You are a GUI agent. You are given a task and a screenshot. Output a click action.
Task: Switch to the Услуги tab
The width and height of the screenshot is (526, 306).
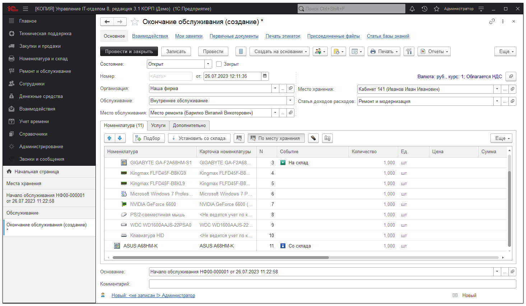tap(158, 126)
